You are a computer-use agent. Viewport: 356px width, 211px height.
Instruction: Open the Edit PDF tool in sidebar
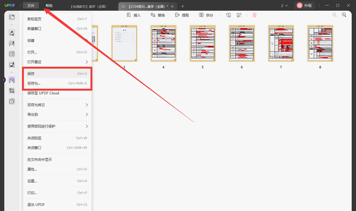tap(12, 44)
